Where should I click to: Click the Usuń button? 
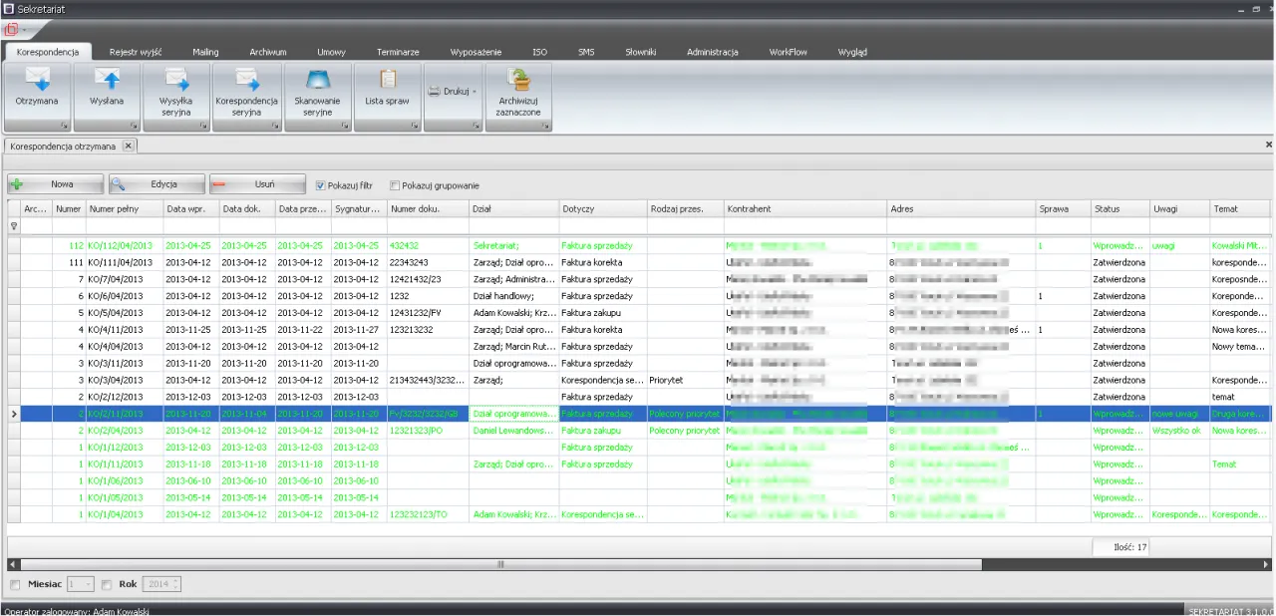point(256,184)
